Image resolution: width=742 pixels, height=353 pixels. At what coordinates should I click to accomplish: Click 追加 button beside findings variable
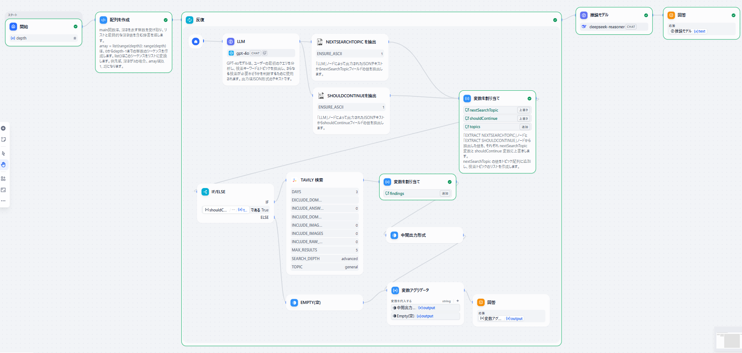point(445,194)
